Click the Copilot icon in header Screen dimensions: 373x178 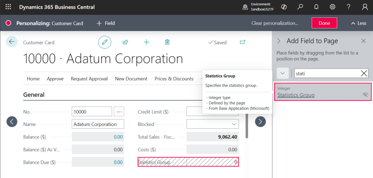(284, 7)
